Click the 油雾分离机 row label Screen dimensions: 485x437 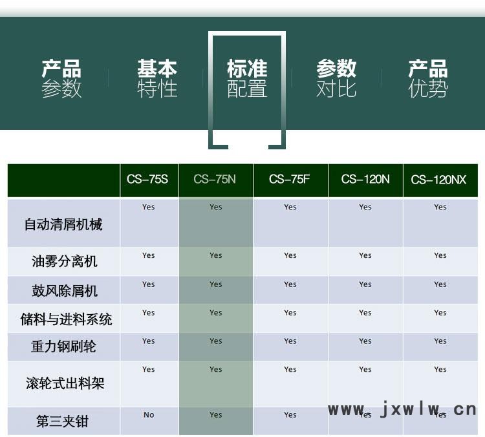pyautogui.click(x=64, y=262)
